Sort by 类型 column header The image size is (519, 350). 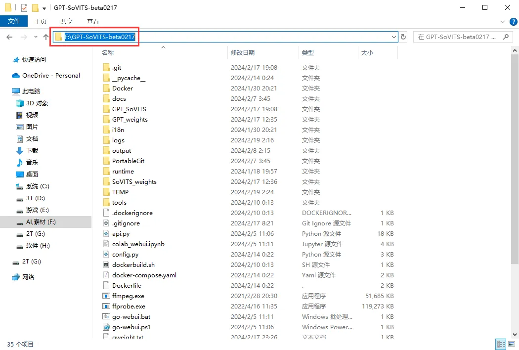[x=308, y=53]
